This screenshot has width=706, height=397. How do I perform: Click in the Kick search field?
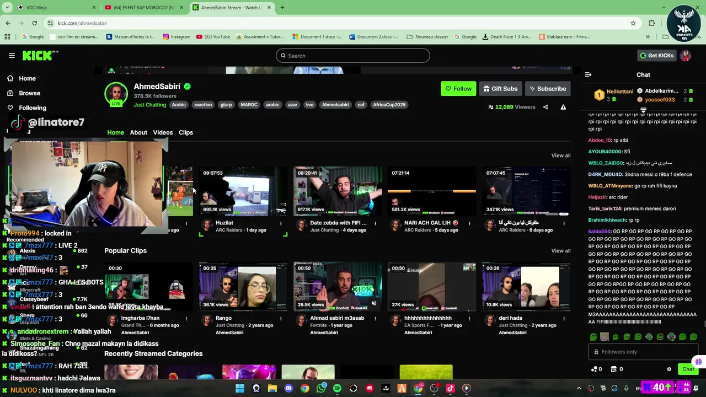click(x=353, y=56)
